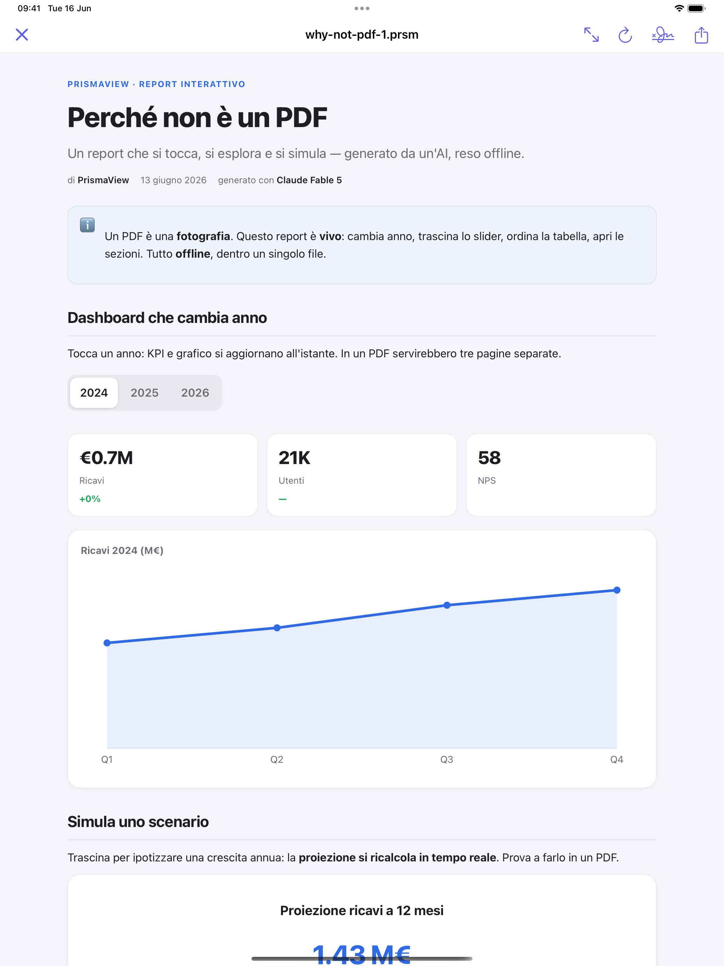Tap the 'Simula uno scenario' heading
The image size is (724, 966).
138,821
